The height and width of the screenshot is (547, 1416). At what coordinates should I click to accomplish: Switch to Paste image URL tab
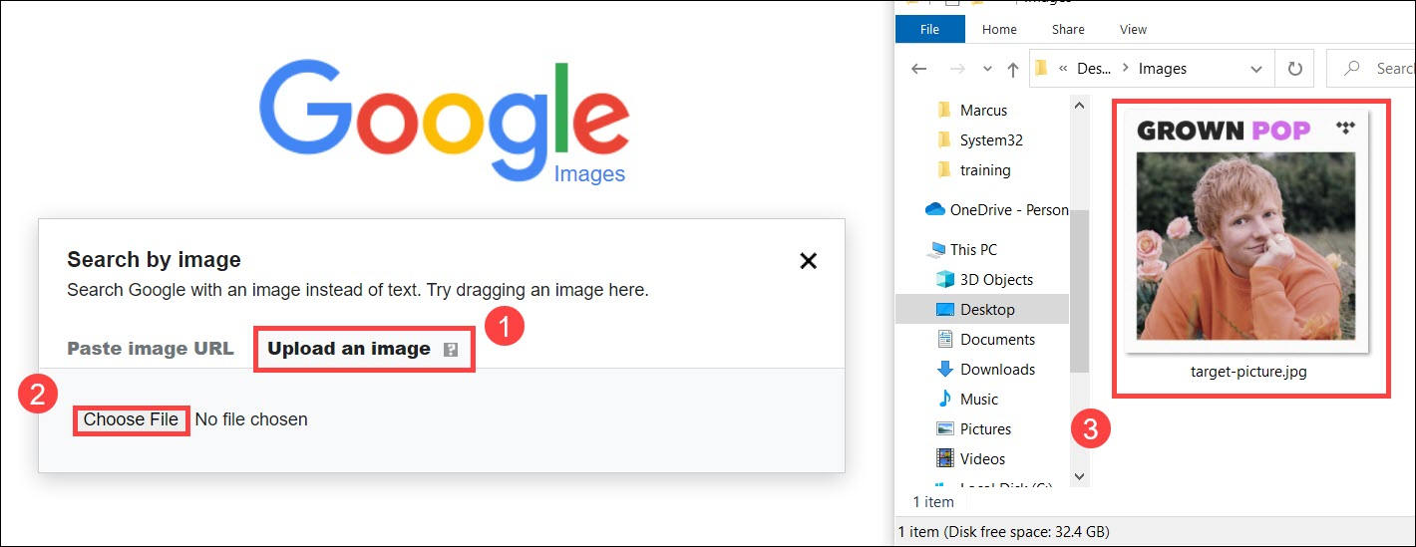point(151,349)
